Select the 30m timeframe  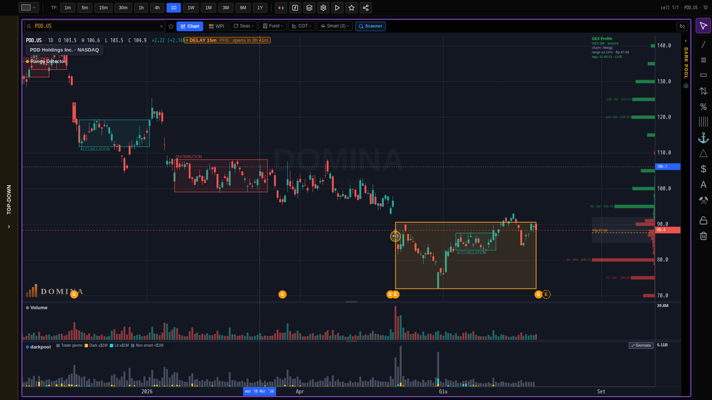click(123, 8)
